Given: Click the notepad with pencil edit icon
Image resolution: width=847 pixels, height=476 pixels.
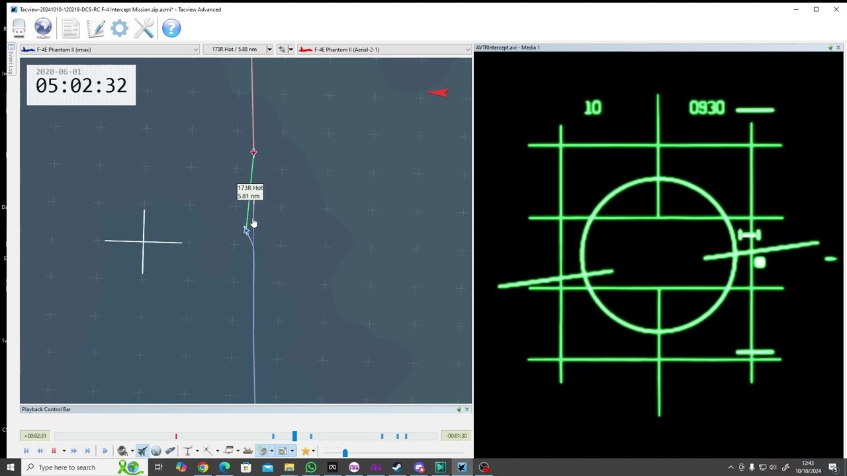Looking at the screenshot, I should (x=95, y=28).
